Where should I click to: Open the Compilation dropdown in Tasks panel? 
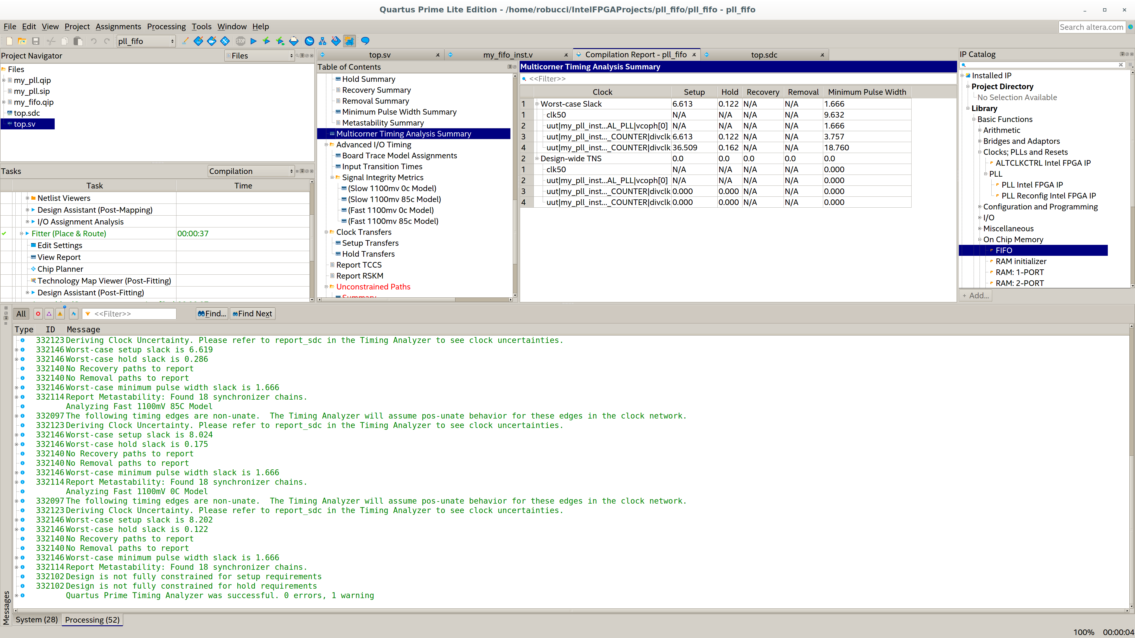[251, 171]
